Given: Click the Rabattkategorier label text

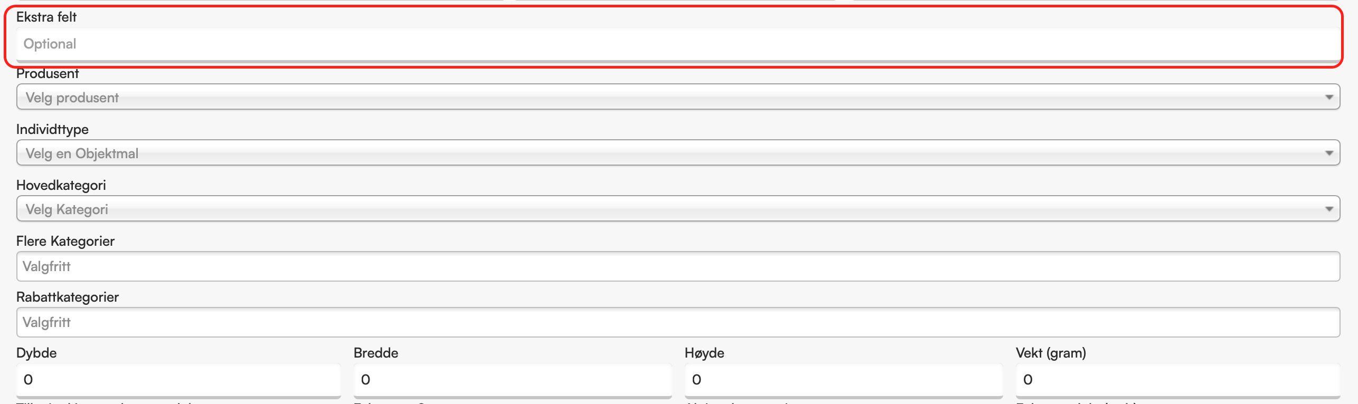Looking at the screenshot, I should (x=68, y=297).
